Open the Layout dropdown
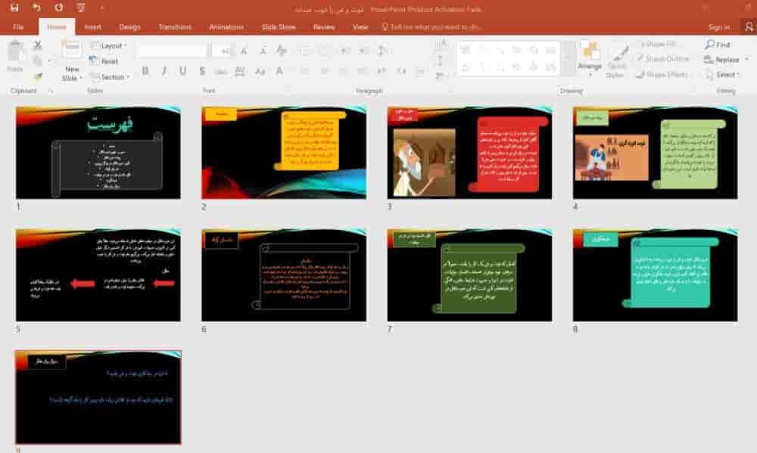The height and width of the screenshot is (453, 757). tap(108, 46)
